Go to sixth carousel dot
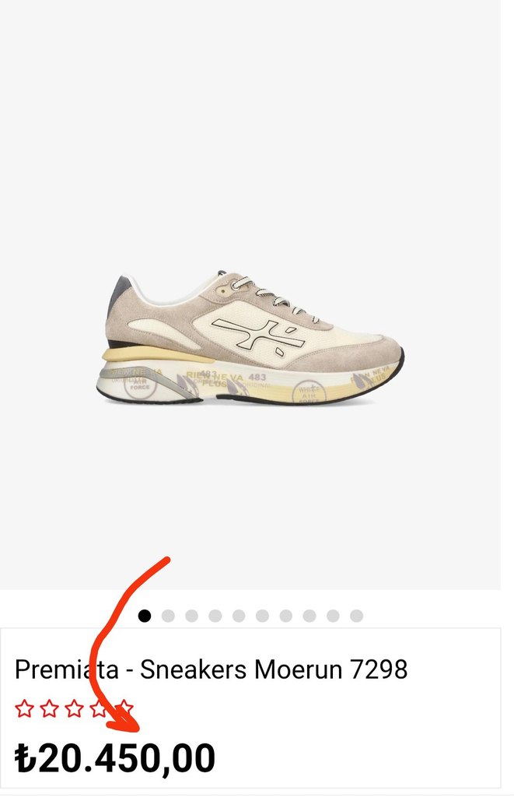The width and height of the screenshot is (514, 808). pyautogui.click(x=262, y=615)
